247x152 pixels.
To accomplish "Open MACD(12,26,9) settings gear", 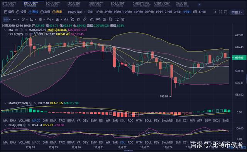I will pos(31,103).
